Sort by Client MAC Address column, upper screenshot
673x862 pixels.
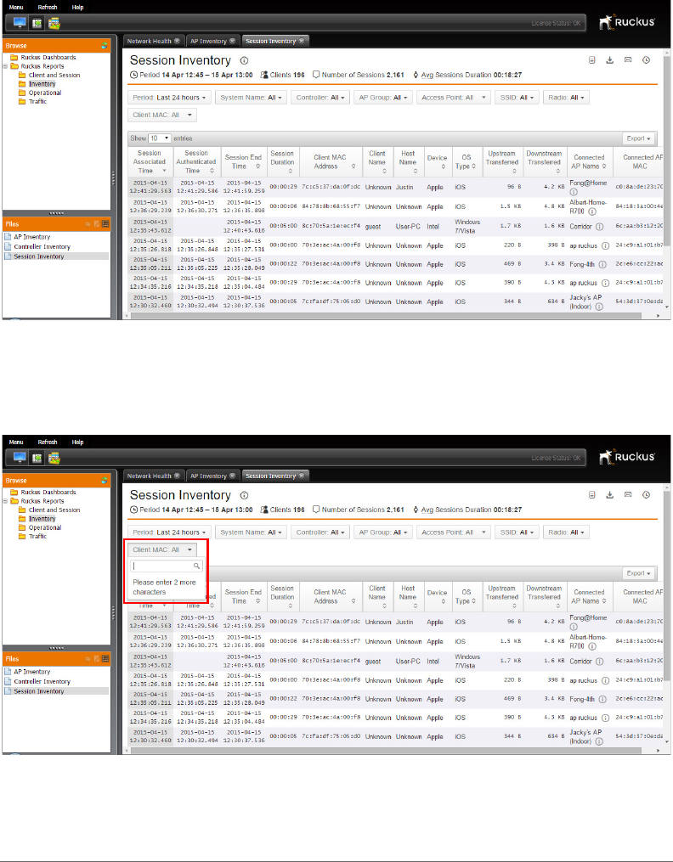click(331, 161)
